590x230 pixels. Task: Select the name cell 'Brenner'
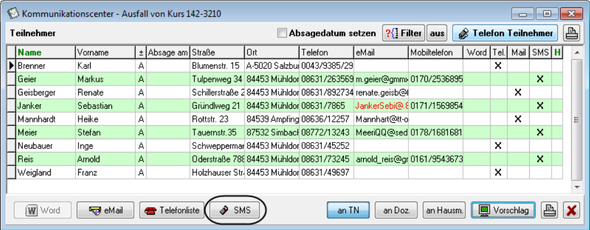tap(46, 66)
